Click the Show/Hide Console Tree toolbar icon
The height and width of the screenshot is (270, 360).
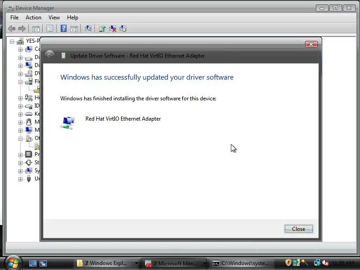(x=36, y=29)
